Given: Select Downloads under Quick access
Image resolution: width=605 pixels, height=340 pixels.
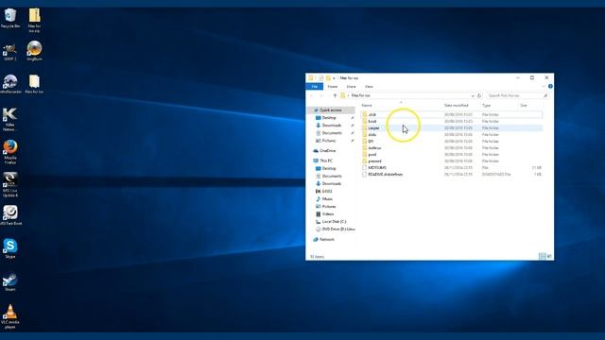Looking at the screenshot, I should pyautogui.click(x=332, y=126).
